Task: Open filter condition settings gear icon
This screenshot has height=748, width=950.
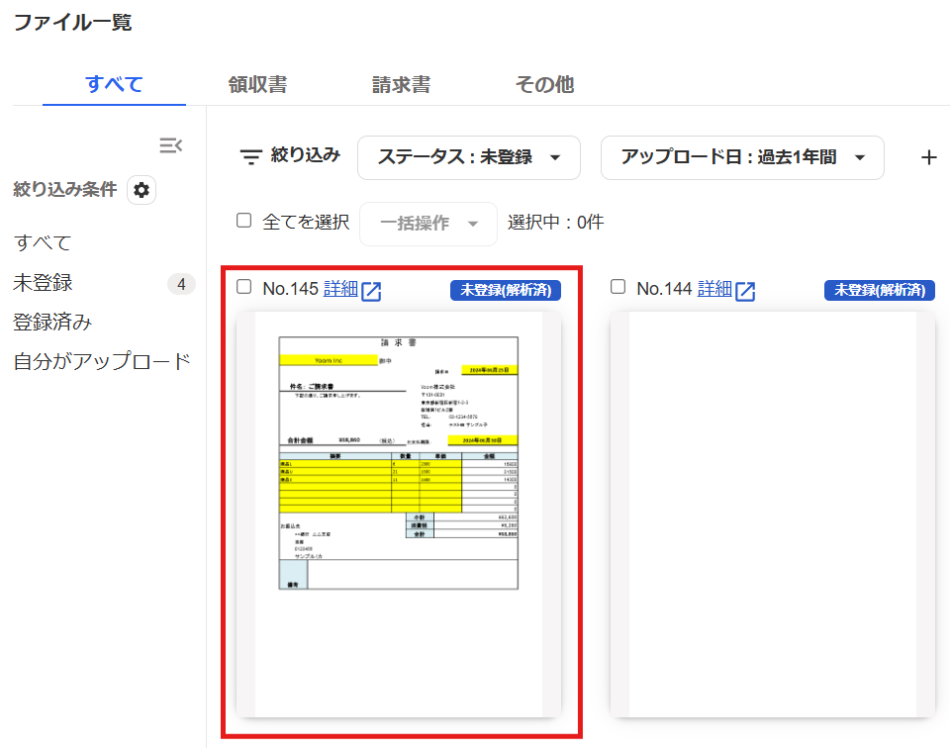Action: pos(142,190)
